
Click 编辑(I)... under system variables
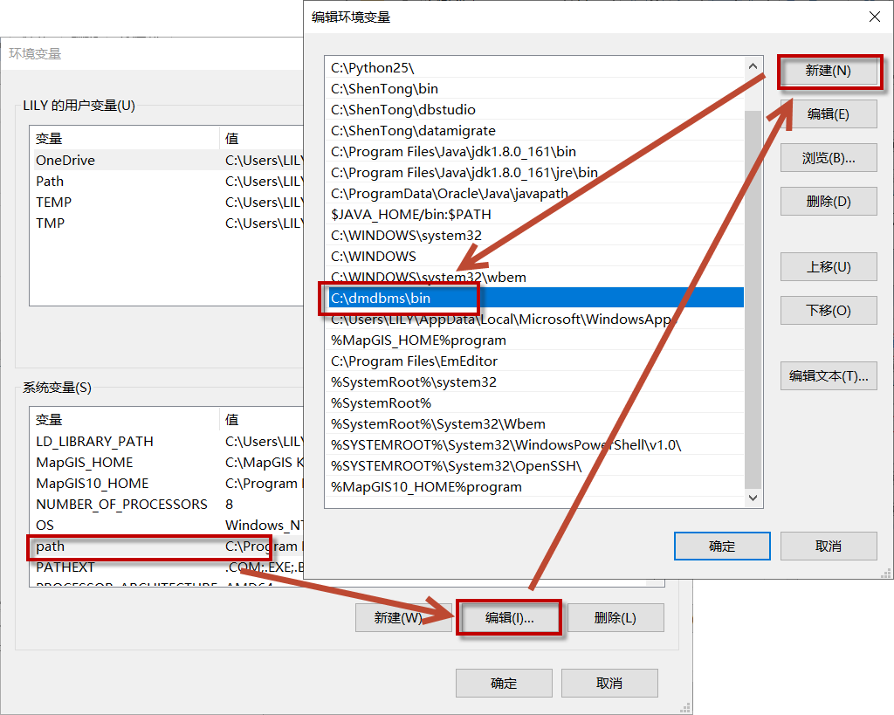coord(509,618)
